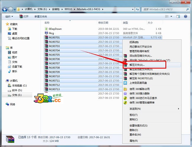
Task: Open 下载 in favorites
Action: click(x=13, y=29)
